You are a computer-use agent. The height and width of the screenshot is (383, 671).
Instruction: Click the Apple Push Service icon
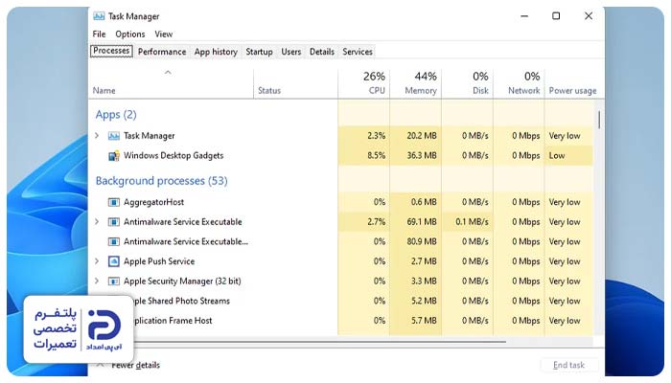(x=113, y=261)
